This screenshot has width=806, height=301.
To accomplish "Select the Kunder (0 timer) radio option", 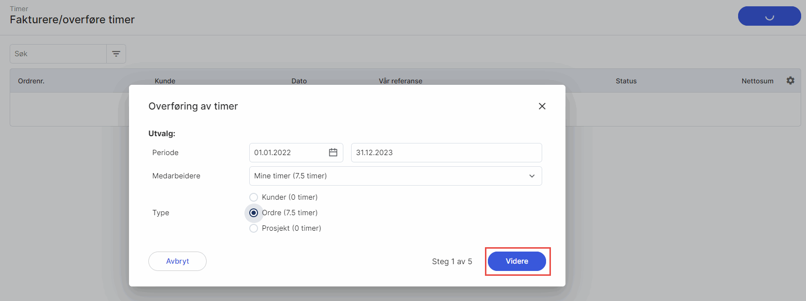I will [254, 197].
